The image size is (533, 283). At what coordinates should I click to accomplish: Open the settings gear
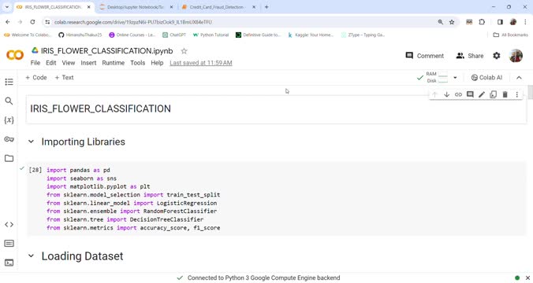[497, 56]
